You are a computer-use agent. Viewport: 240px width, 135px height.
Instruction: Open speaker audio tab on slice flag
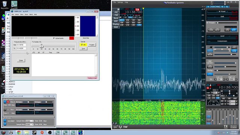(121, 17)
